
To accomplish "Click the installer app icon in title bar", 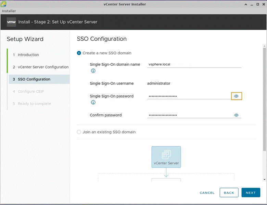I will pos(3,4).
